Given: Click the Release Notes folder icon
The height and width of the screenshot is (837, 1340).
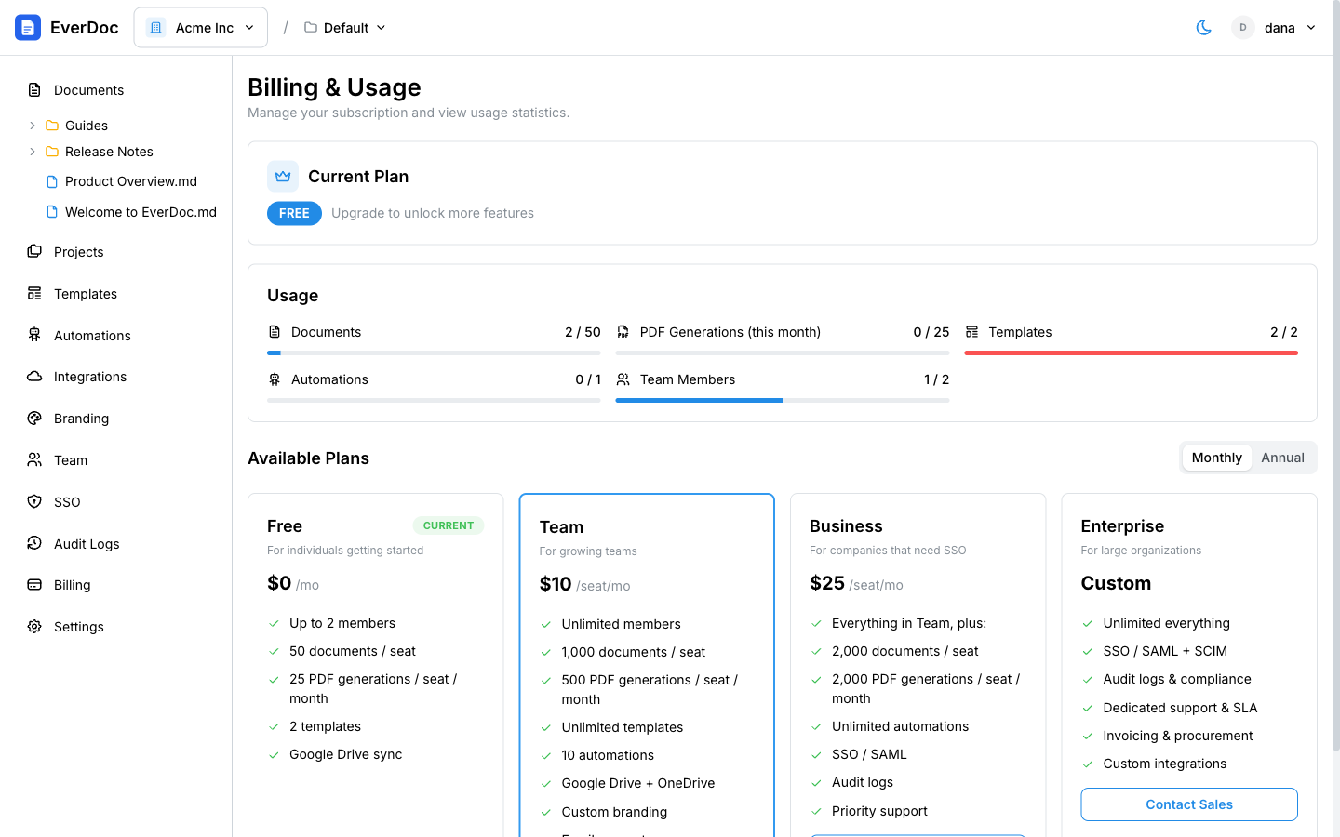Looking at the screenshot, I should coord(52,152).
